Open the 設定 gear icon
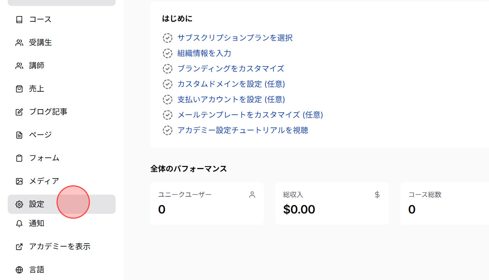489x280 pixels. [x=19, y=204]
